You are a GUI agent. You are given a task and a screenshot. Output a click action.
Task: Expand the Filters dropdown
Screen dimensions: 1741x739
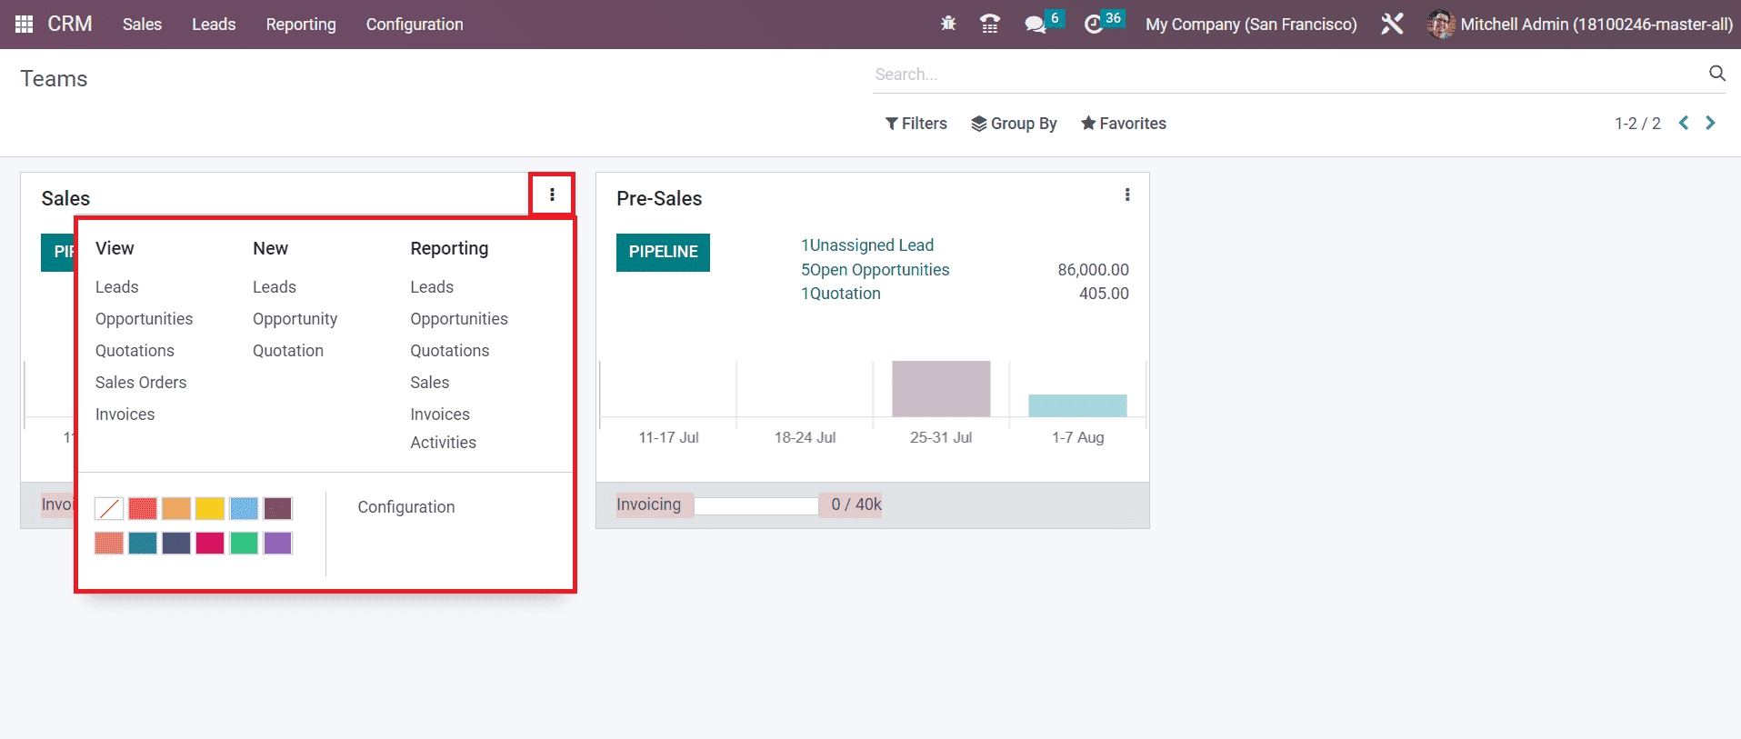916,124
